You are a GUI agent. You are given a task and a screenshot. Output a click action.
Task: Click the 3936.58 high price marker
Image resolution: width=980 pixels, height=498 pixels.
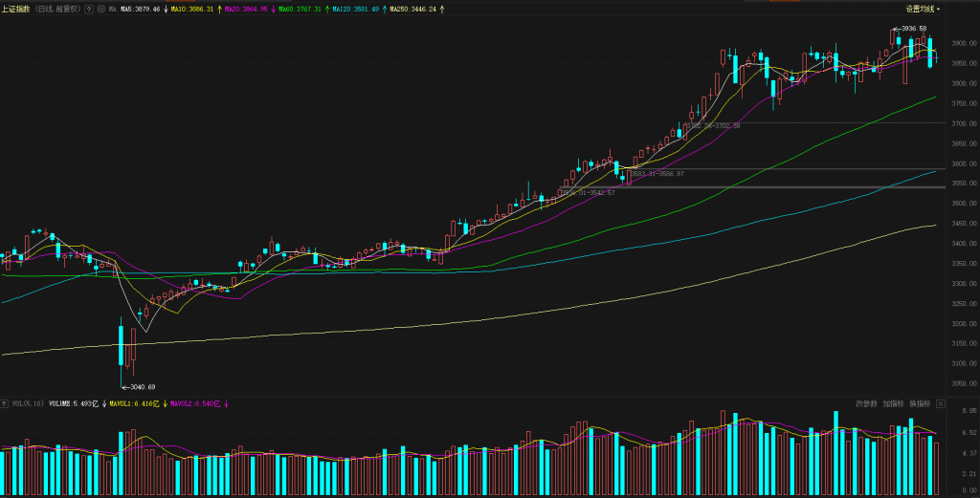[914, 29]
